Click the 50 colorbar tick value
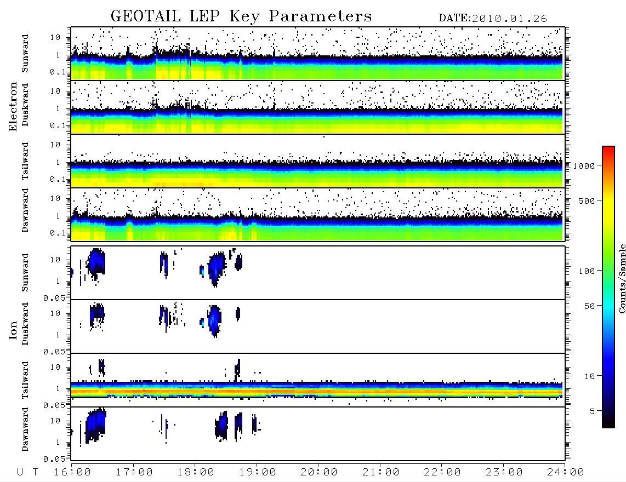 point(590,306)
